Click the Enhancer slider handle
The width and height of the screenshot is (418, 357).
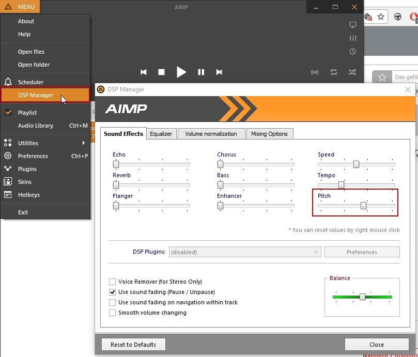click(220, 206)
